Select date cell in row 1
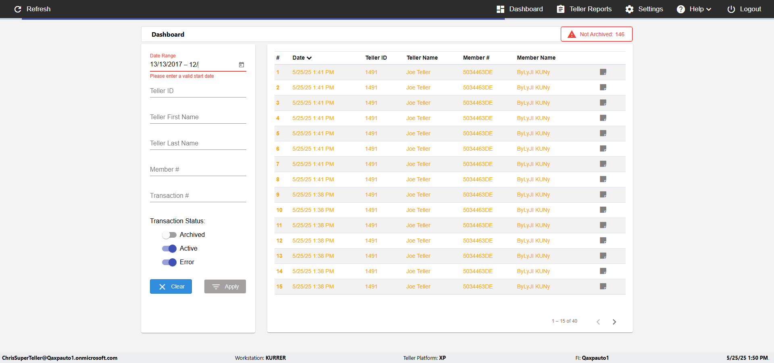774x363 pixels. click(x=313, y=72)
